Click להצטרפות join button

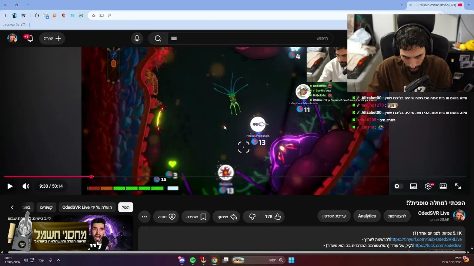point(397,216)
